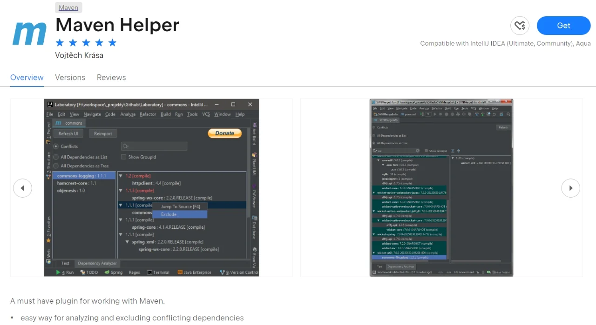Switch to the Versions tab
596x325 pixels.
click(x=70, y=78)
